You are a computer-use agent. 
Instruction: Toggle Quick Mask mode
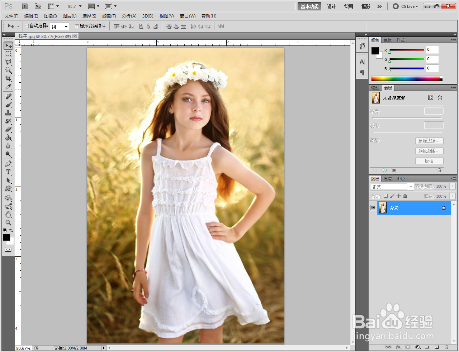click(x=8, y=249)
